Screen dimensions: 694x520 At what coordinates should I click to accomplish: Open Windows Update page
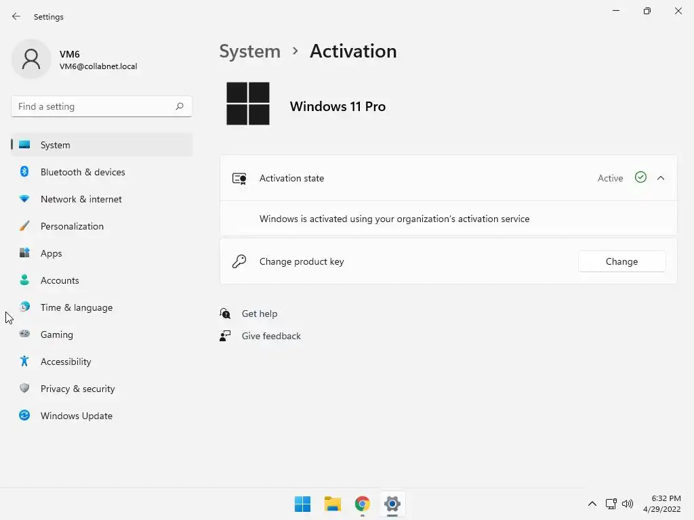tap(102, 416)
